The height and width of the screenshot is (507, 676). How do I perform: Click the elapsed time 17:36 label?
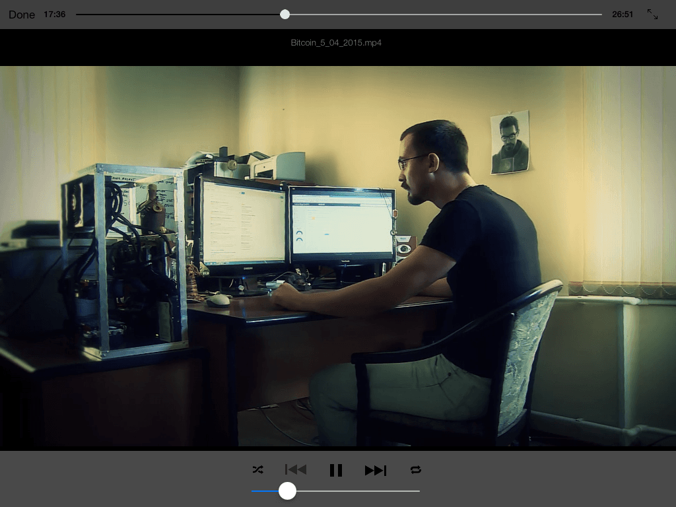[x=54, y=14]
